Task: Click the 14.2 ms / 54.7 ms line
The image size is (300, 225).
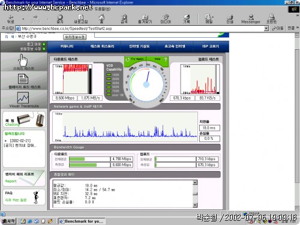Action: pos(100,190)
